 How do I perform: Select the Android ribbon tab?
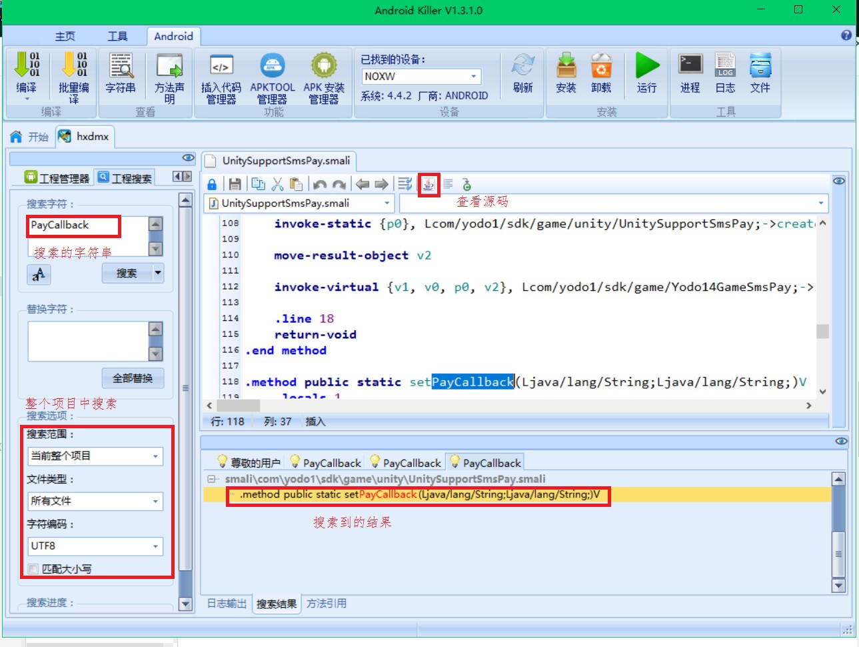pos(173,37)
